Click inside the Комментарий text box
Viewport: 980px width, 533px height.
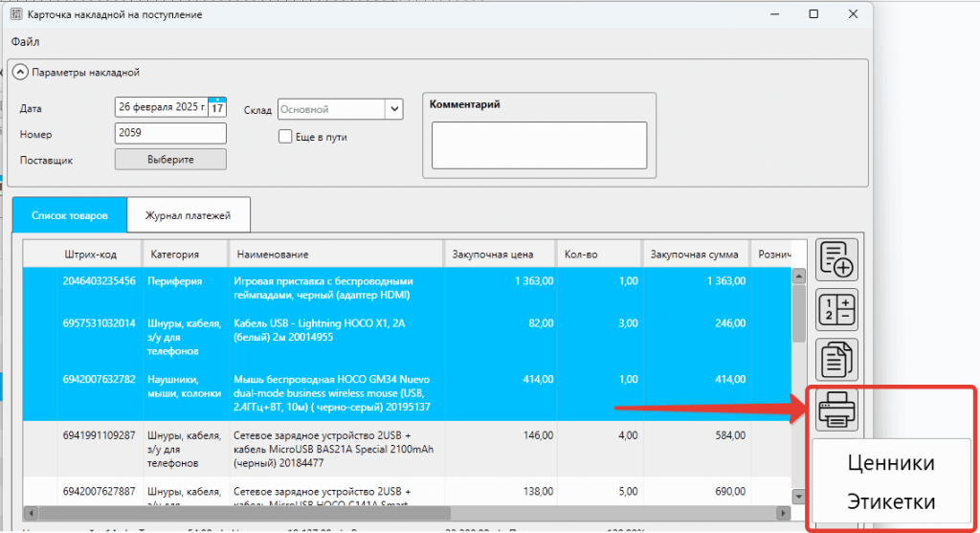click(x=539, y=144)
